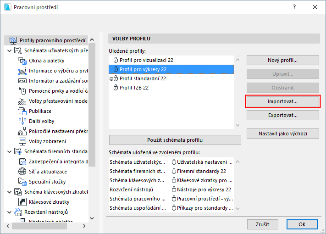Click the question mark help button
Image resolution: width=326 pixels, height=234 pixels.
(x=294, y=7)
